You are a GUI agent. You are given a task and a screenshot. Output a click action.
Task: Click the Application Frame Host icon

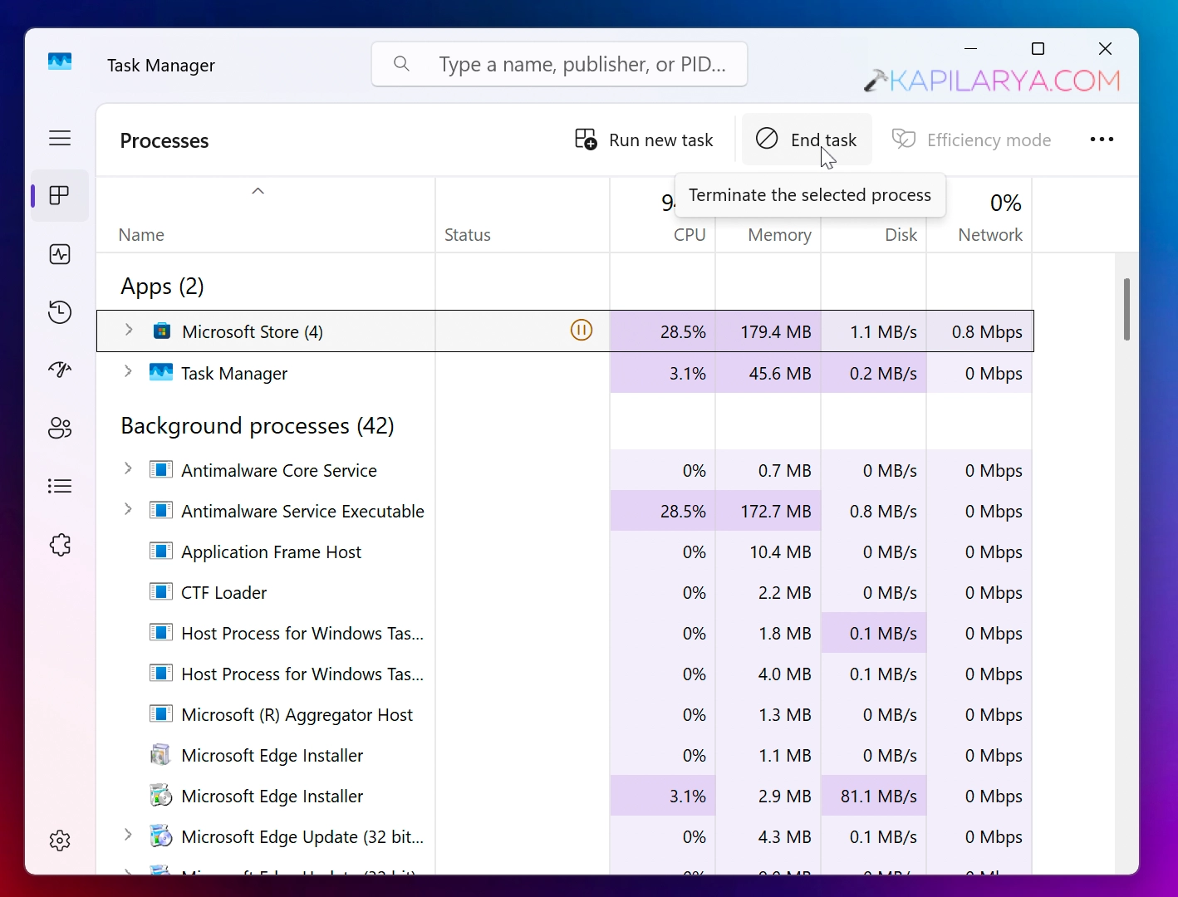coord(161,551)
